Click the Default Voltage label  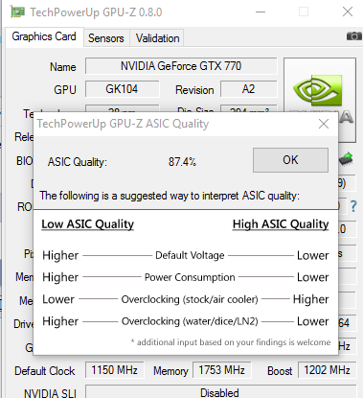coord(190,255)
